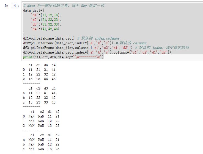Click the first output header row d1 d2 d3 d4
This screenshot has height=154, width=203.
pyautogui.click(x=42, y=65)
